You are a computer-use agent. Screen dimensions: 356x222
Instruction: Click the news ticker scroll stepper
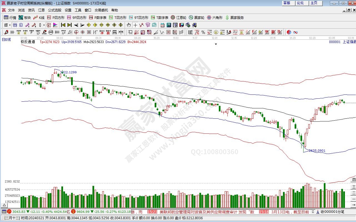click(x=313, y=212)
